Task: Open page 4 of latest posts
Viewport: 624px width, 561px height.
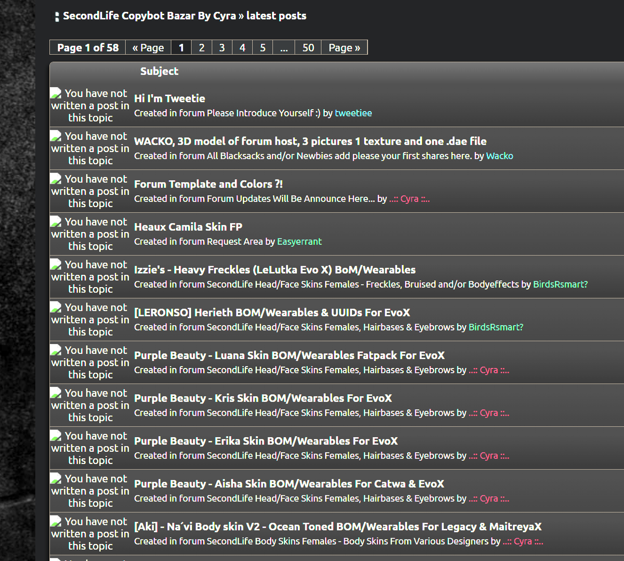Action: pyautogui.click(x=242, y=47)
